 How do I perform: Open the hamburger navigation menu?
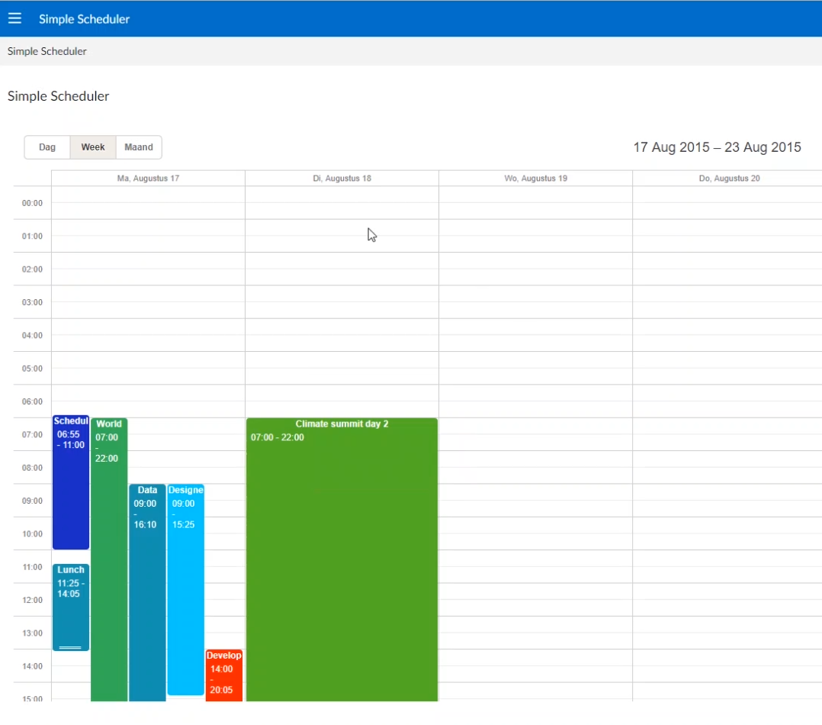point(14,18)
